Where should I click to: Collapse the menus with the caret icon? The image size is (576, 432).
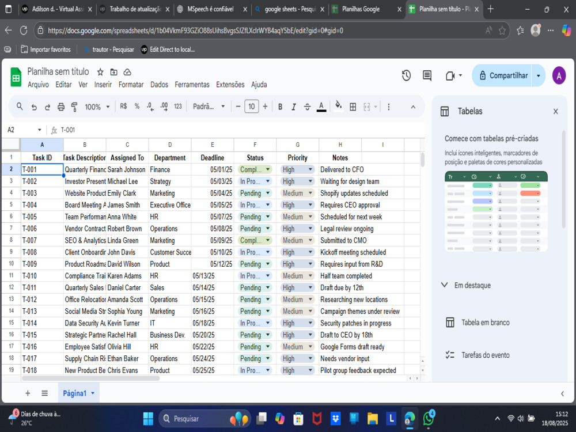[x=413, y=107]
